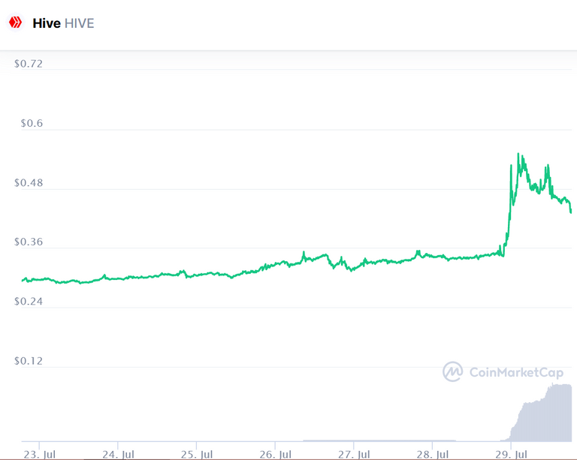Viewport: 577px width, 460px height.
Task: Click the 29. Jul date marker
Action: (x=511, y=455)
